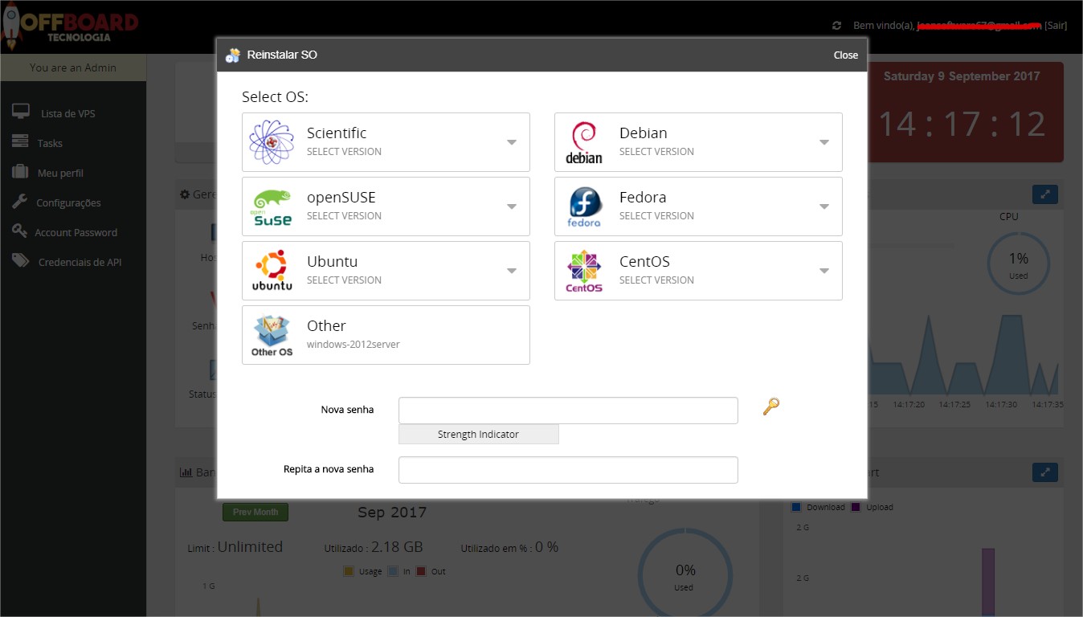
Task: Click the expand arrows button above CPU gauge
Action: [1044, 194]
